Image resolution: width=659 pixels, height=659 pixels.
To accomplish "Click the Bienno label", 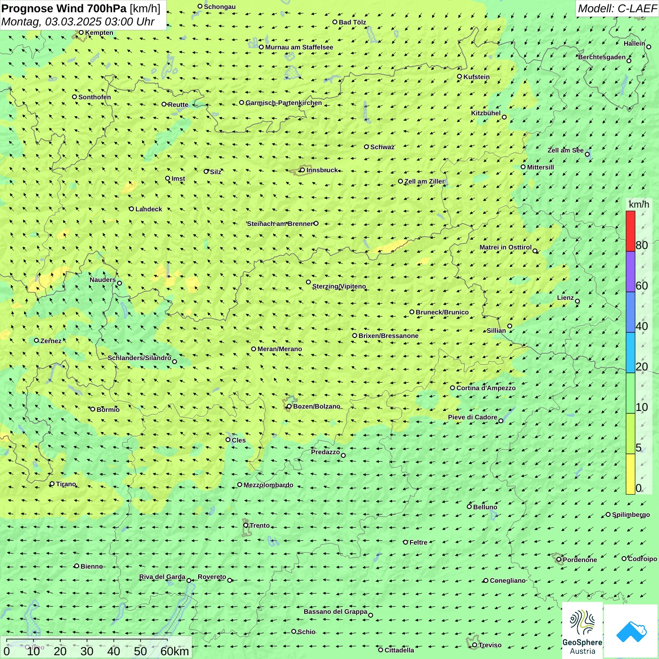I will pyautogui.click(x=91, y=566).
